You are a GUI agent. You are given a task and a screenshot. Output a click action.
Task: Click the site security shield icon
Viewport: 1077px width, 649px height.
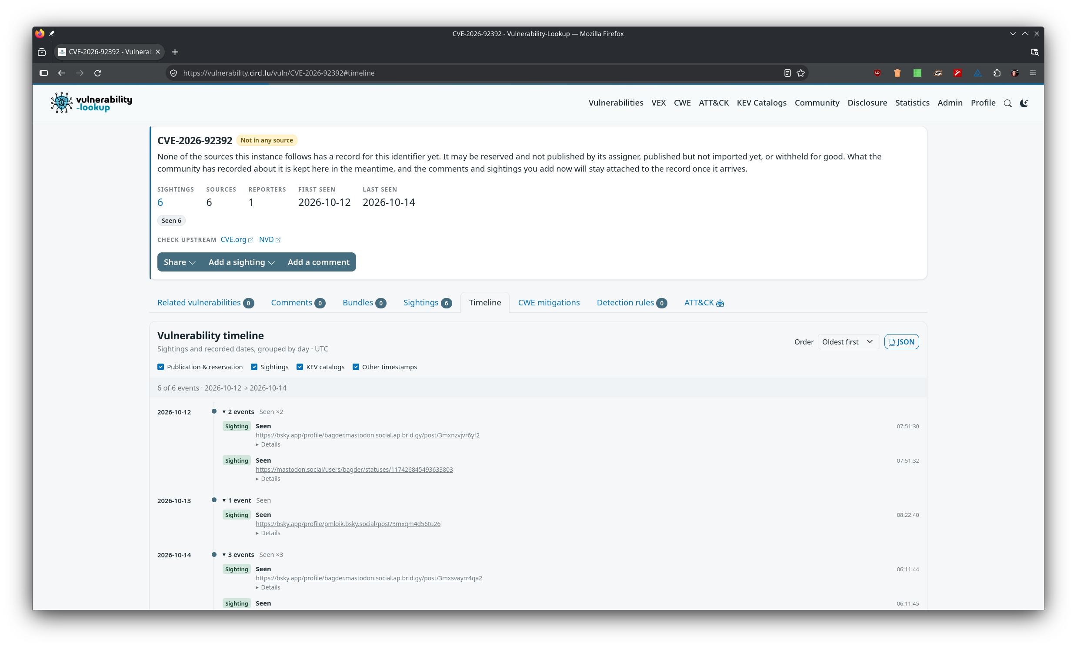point(173,73)
